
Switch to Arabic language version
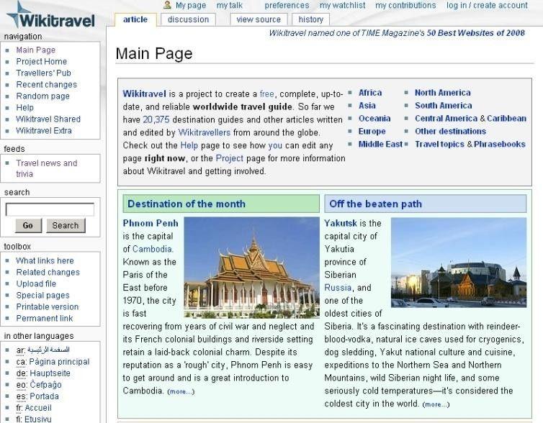click(48, 350)
